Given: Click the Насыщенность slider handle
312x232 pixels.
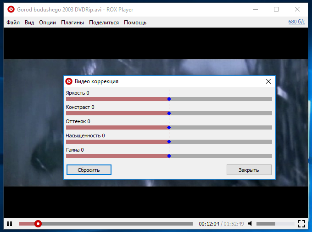Looking at the screenshot, I should point(169,141).
